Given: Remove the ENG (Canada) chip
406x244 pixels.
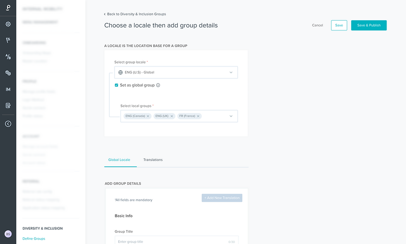Looking at the screenshot, I should [x=148, y=116].
